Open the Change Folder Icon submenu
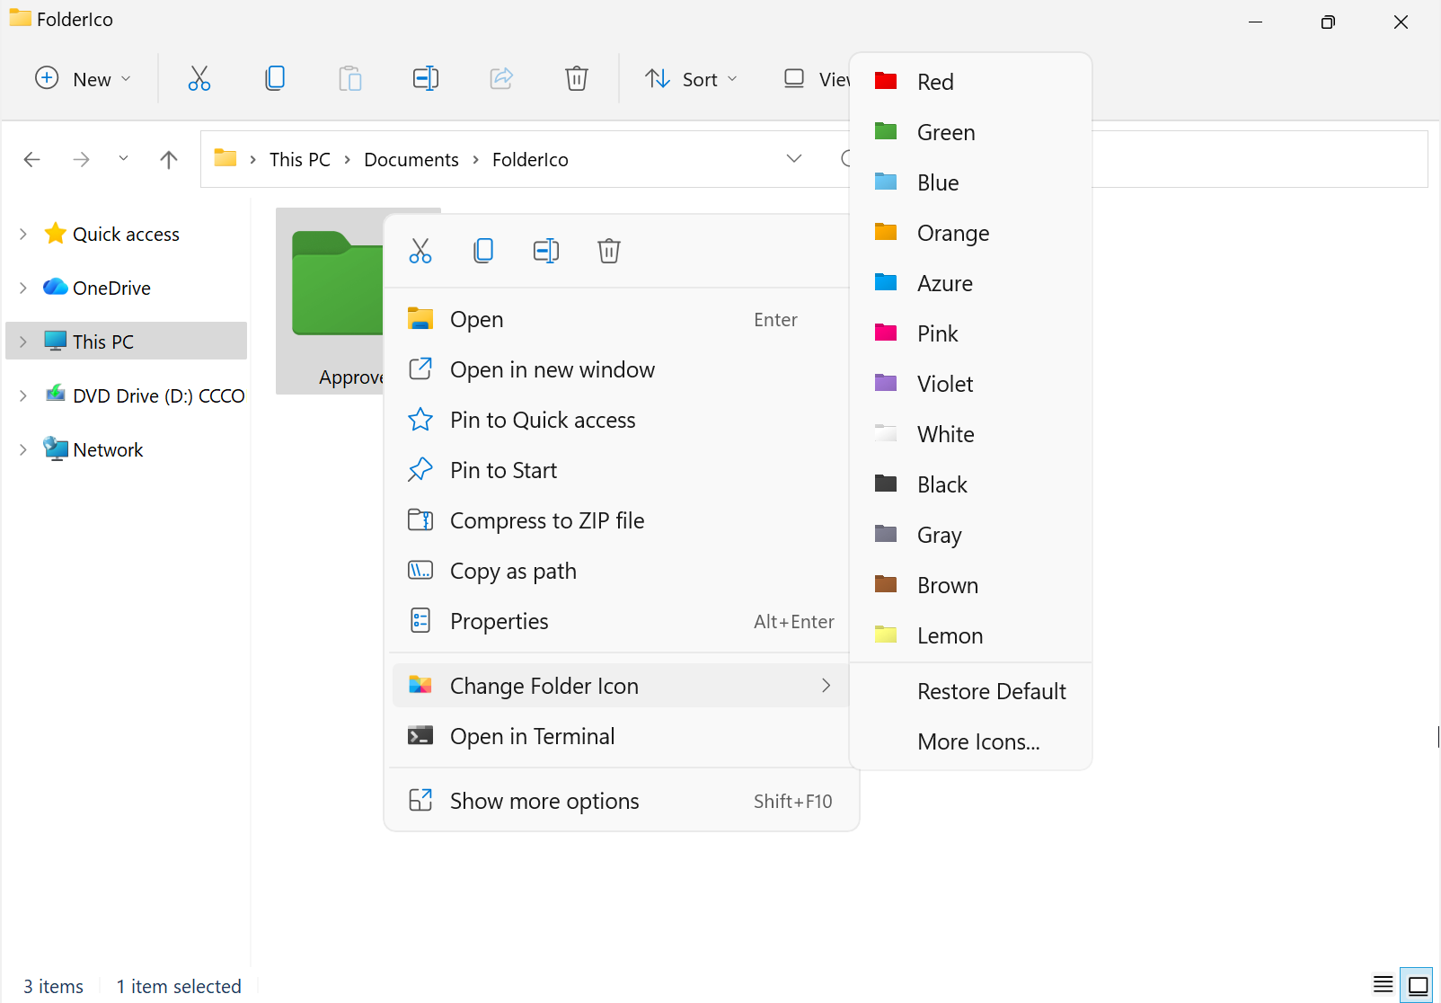 pos(544,685)
